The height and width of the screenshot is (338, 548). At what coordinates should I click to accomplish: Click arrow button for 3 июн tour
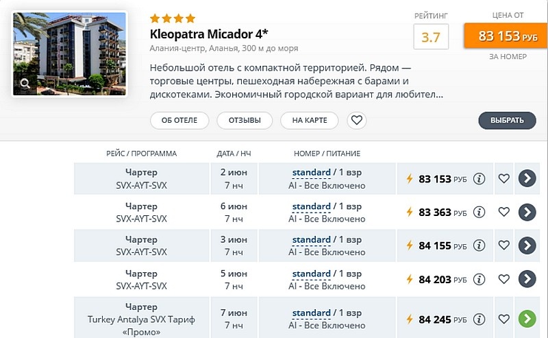[527, 245]
